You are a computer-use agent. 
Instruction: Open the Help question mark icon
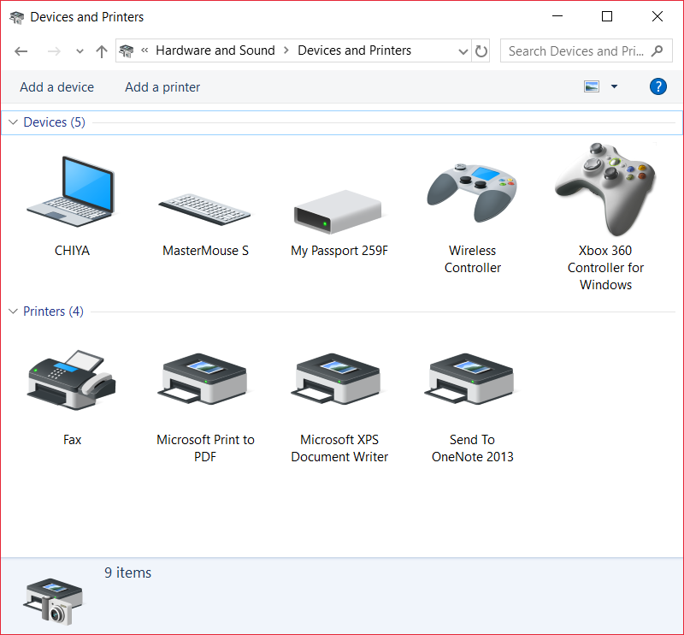coord(657,86)
